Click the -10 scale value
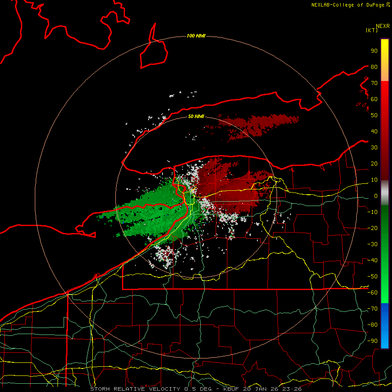The image size is (392, 392). 372,212
